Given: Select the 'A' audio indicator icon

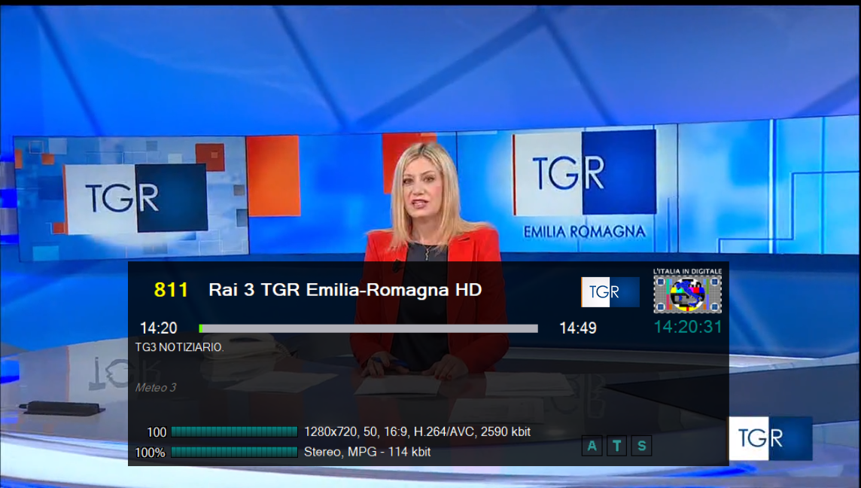Looking at the screenshot, I should (x=592, y=446).
